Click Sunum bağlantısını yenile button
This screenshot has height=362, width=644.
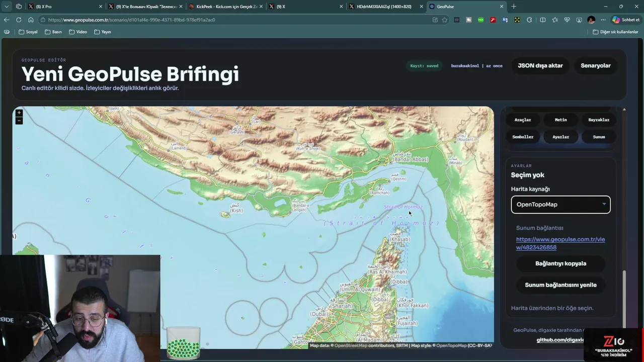tap(560, 285)
